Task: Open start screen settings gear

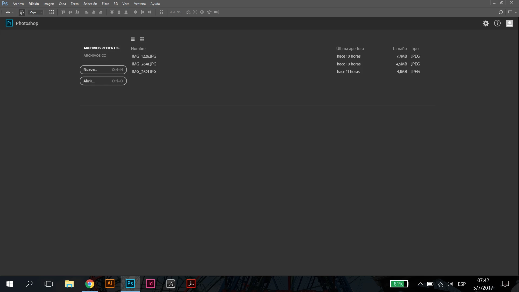Action: tap(486, 23)
